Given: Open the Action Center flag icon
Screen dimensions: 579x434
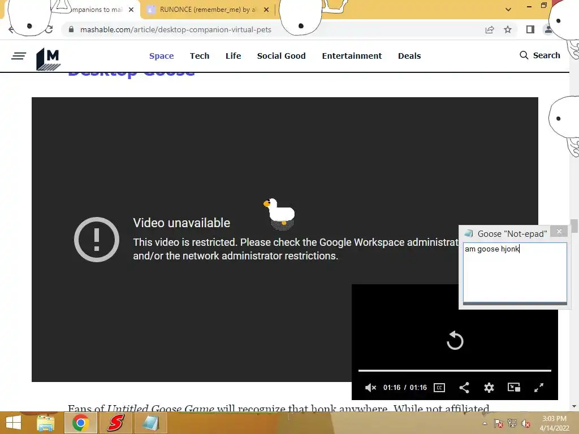Looking at the screenshot, I should [498, 423].
